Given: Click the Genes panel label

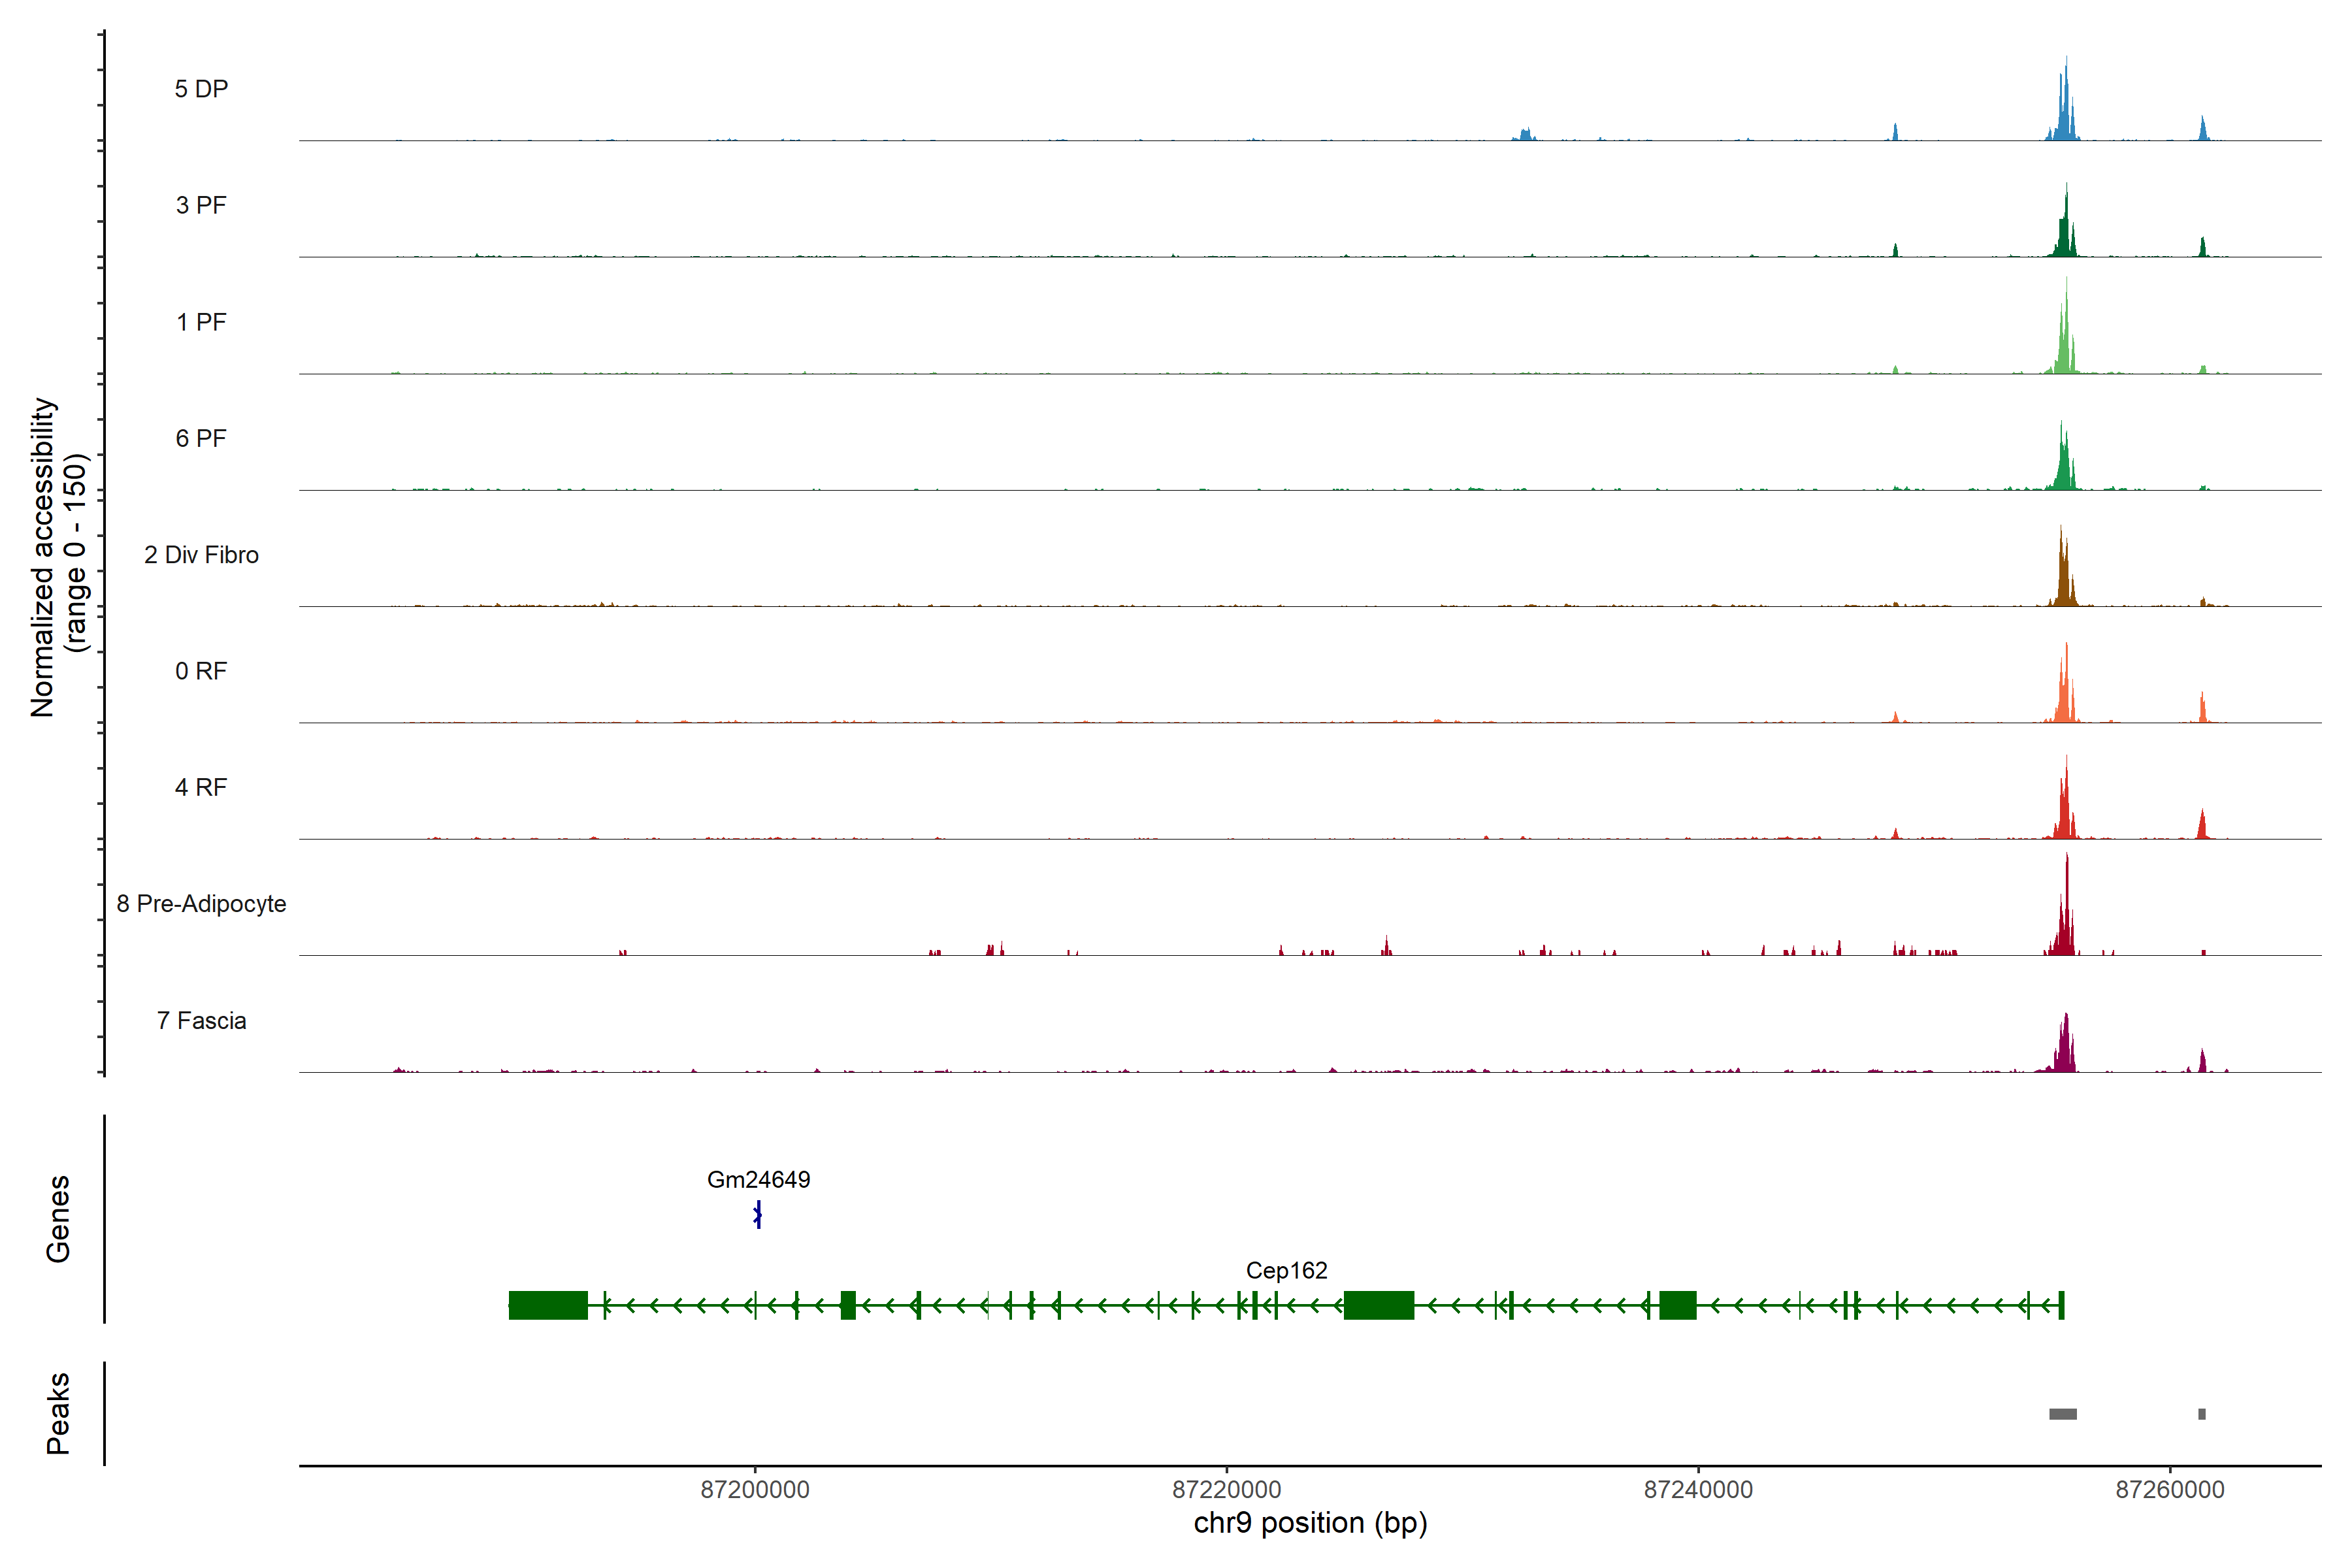Looking at the screenshot, I should click(x=58, y=1219).
